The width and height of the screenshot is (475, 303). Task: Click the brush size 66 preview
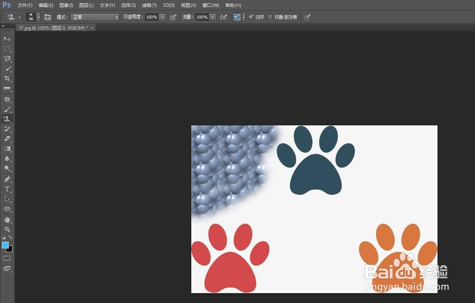[31, 17]
